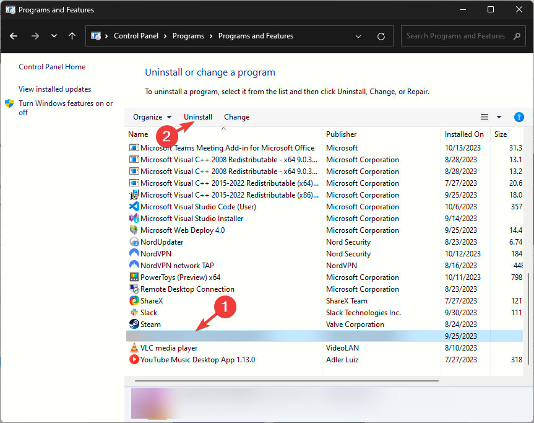
Task: Click the search magnifier icon
Action: (x=517, y=36)
